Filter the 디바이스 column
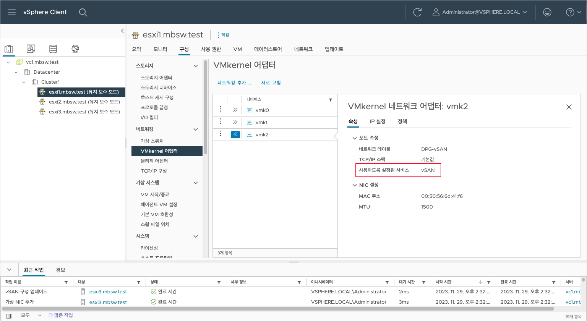Viewport: 587px width, 322px height. [331, 100]
